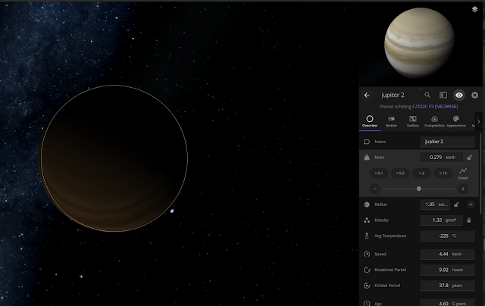Decrease mass with the minus button

coord(374,189)
